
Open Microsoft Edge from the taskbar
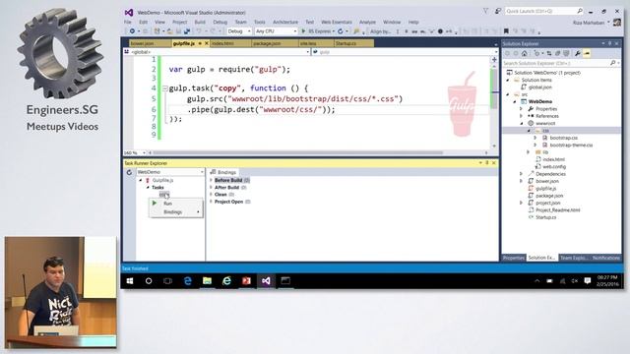pos(188,281)
